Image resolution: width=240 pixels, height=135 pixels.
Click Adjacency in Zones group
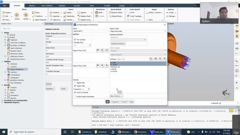click(55, 20)
